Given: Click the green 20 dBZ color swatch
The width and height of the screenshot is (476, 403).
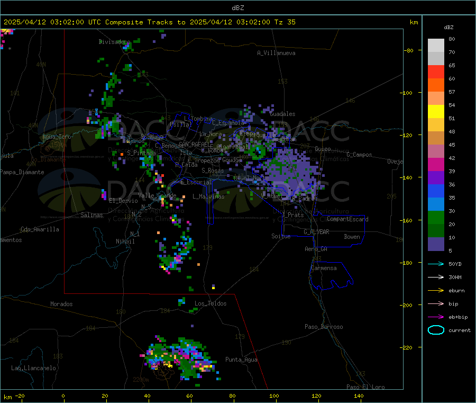Looking at the screenshot, I should pyautogui.click(x=436, y=217).
